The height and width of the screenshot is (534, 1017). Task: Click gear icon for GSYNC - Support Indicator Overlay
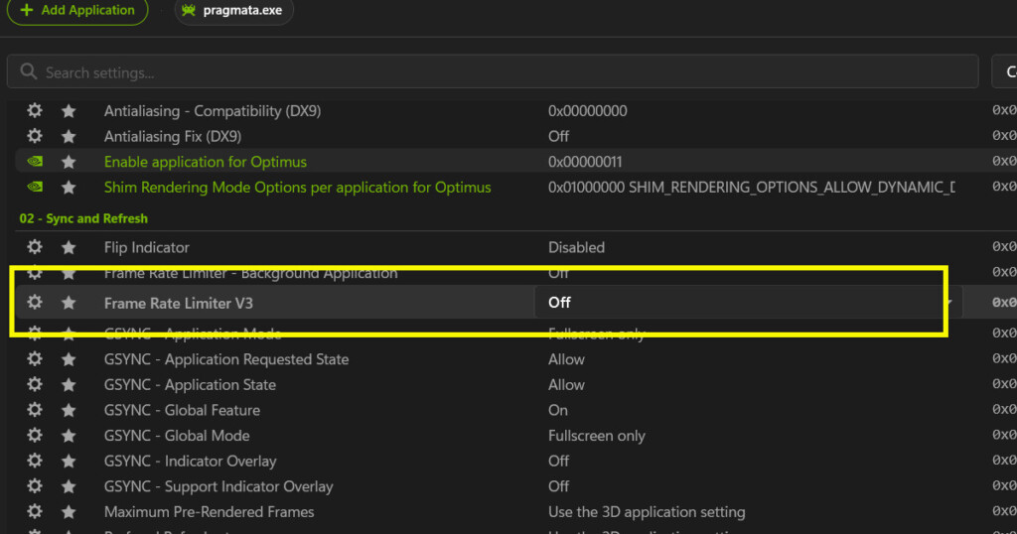(35, 485)
